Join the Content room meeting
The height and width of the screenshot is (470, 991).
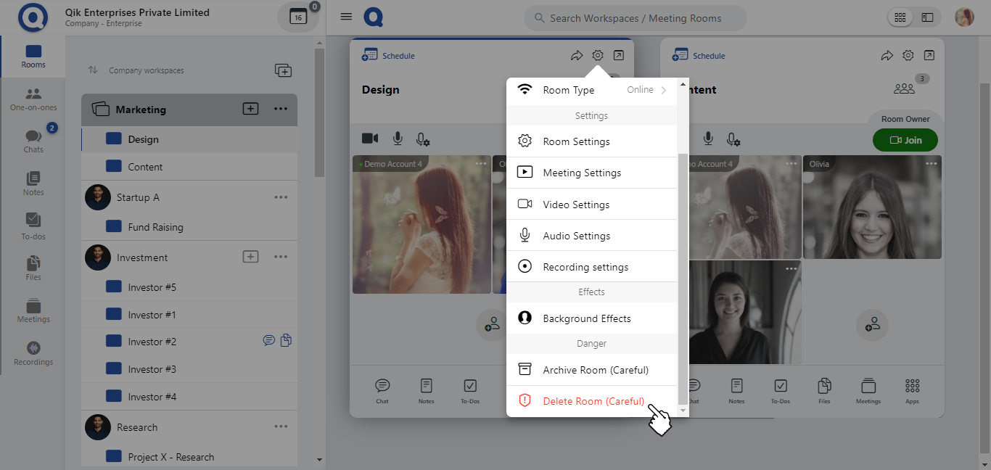[905, 140]
